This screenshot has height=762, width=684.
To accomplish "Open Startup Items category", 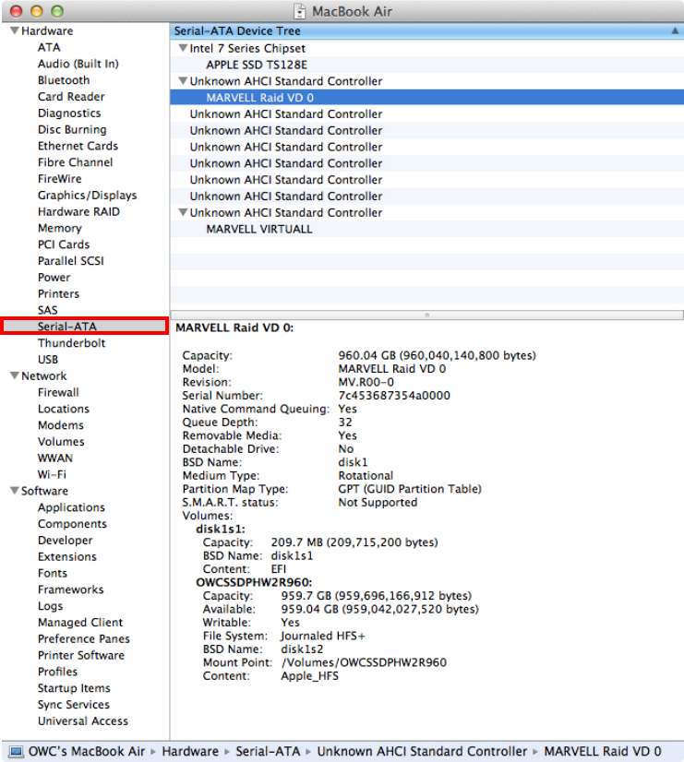I will coord(74,688).
